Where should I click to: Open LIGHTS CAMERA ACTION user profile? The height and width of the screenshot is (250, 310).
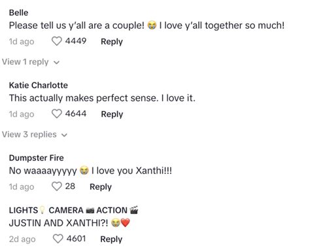(73, 210)
